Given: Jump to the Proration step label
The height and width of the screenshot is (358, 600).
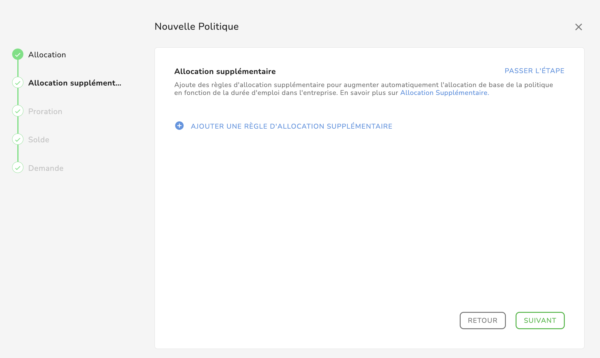Looking at the screenshot, I should click(x=45, y=111).
